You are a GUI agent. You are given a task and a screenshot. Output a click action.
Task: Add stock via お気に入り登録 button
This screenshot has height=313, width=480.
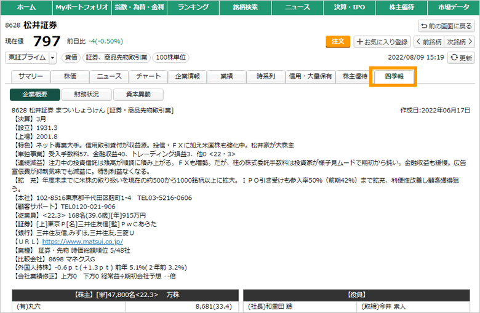[x=382, y=42]
